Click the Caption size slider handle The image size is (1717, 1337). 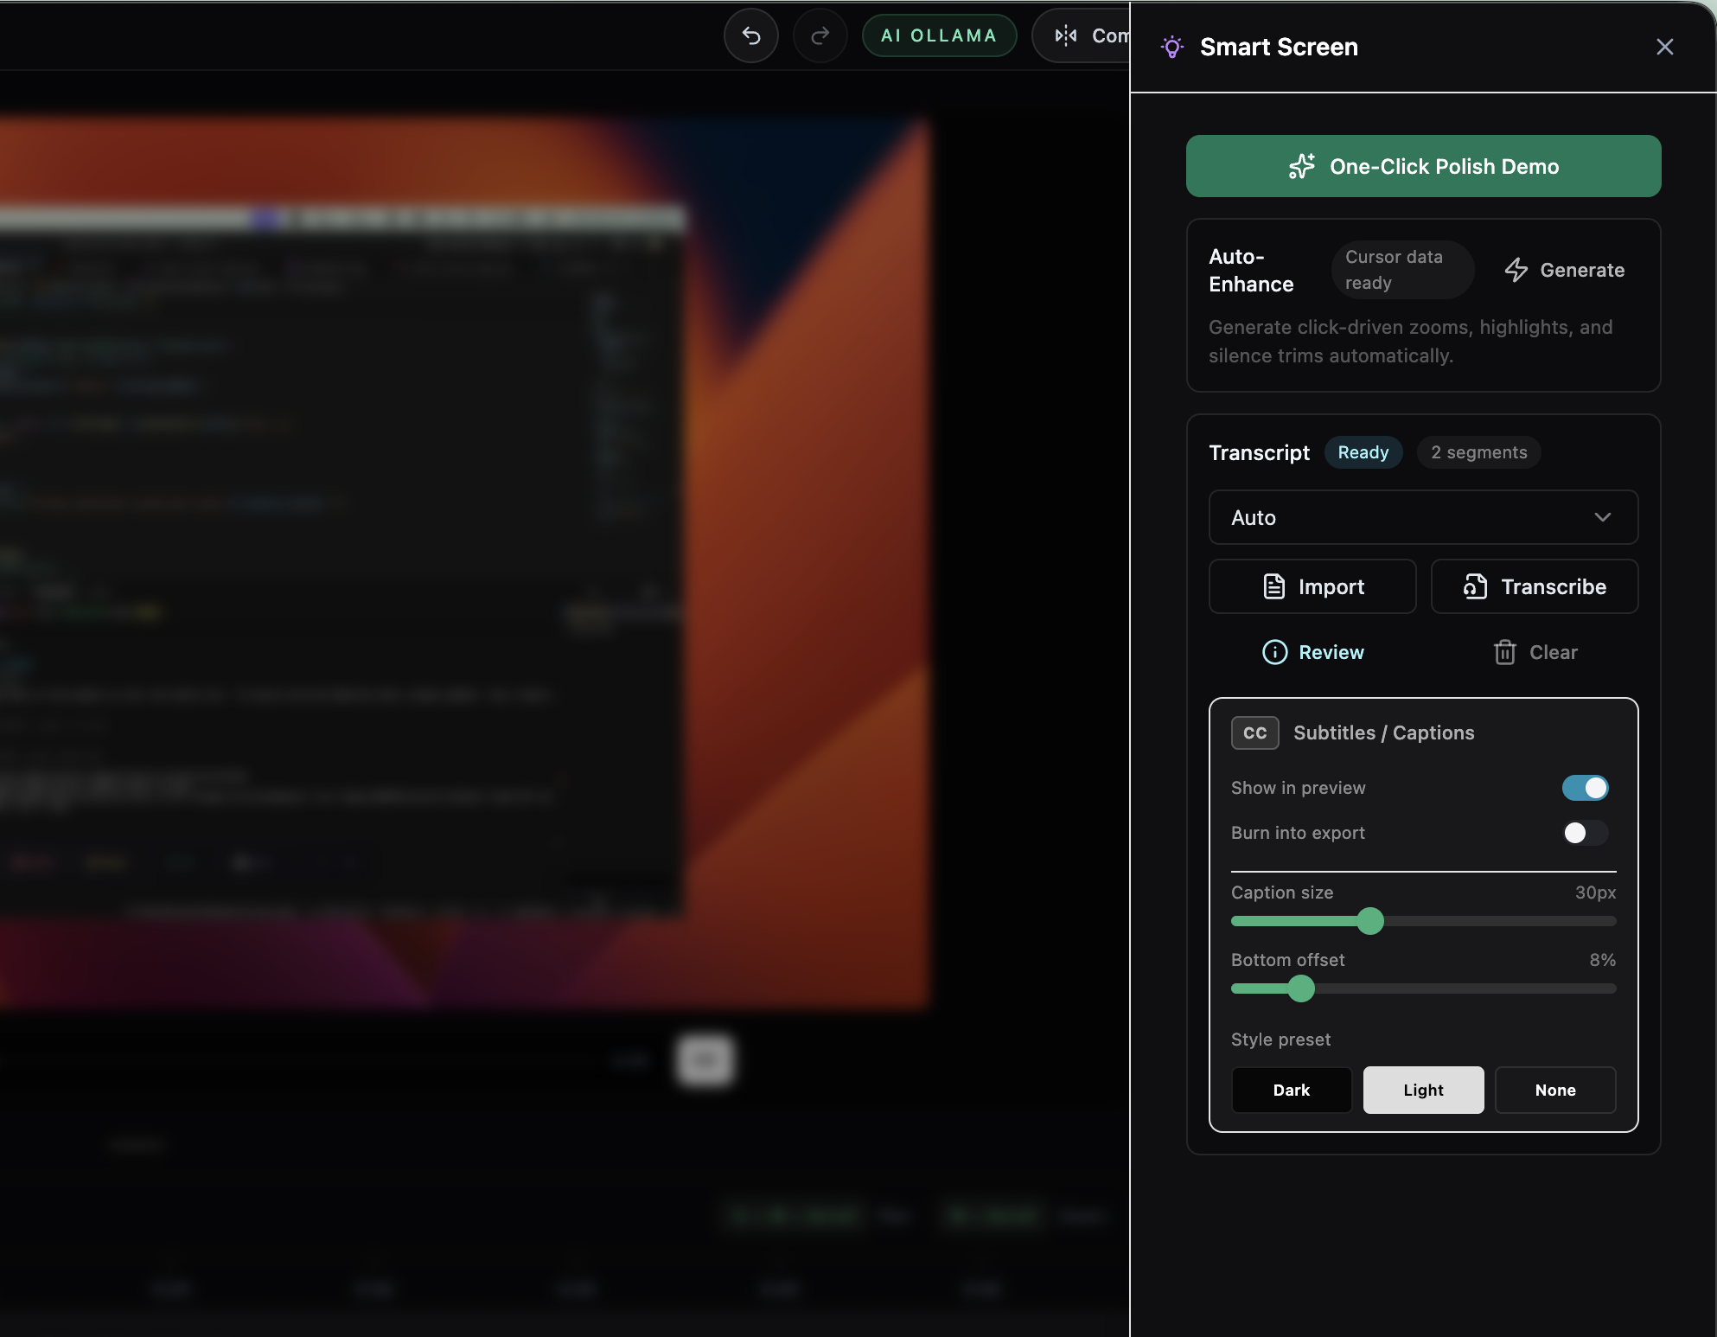[x=1369, y=921]
